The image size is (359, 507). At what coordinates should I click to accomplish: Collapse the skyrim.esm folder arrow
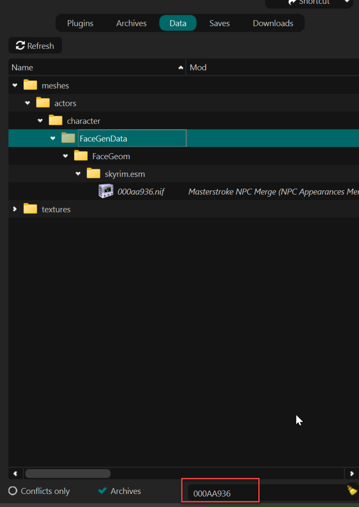pos(78,174)
